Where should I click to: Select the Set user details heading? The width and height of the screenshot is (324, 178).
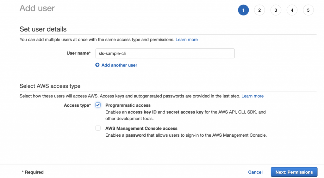point(43,29)
